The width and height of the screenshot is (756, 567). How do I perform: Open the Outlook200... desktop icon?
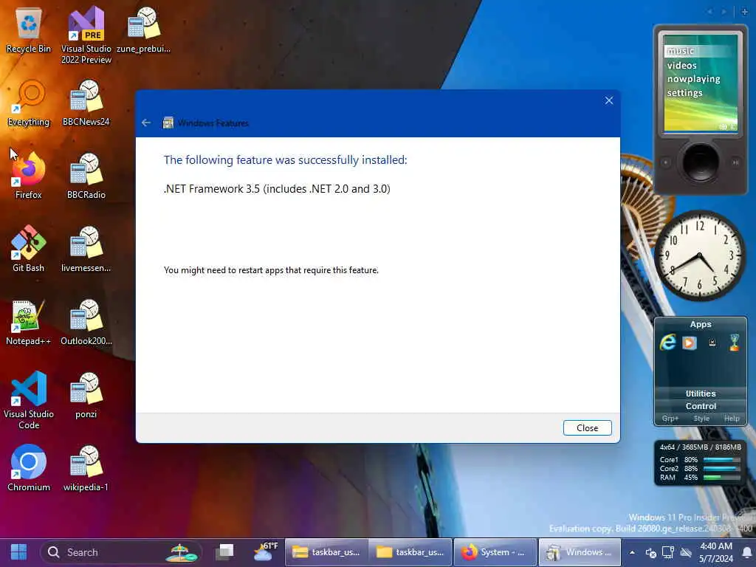(86, 323)
